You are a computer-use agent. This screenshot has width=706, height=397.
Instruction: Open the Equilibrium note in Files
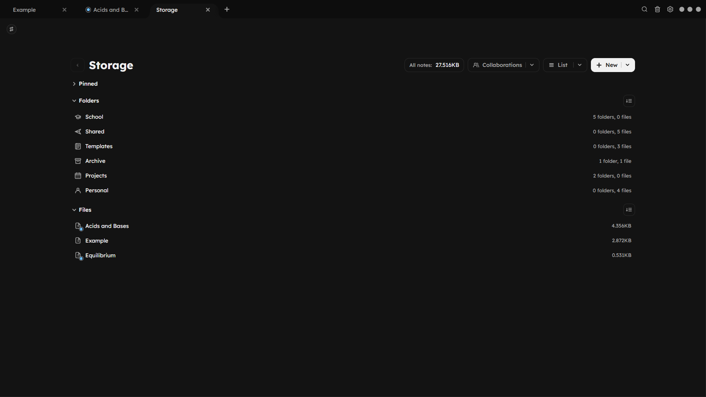pyautogui.click(x=100, y=255)
